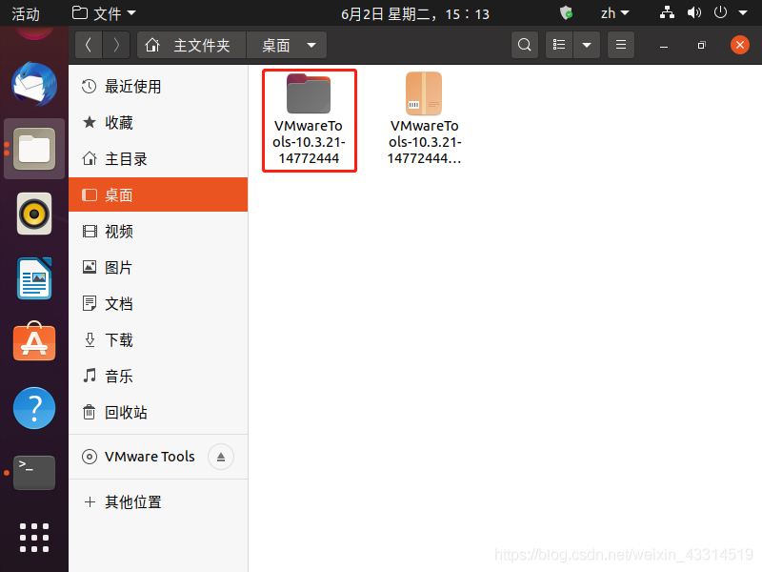Open 最近使用 in the sidebar
762x572 pixels.
[x=132, y=87]
